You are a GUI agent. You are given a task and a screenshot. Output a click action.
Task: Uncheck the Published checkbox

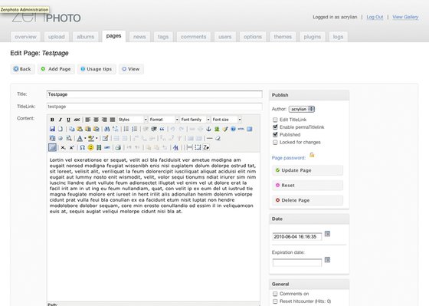(x=275, y=134)
